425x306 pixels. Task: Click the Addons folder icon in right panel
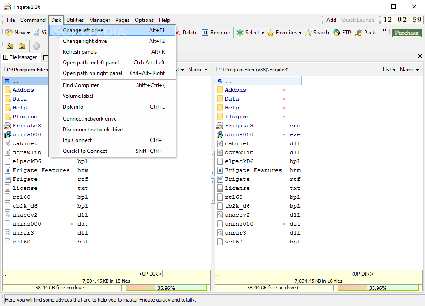tap(220, 90)
